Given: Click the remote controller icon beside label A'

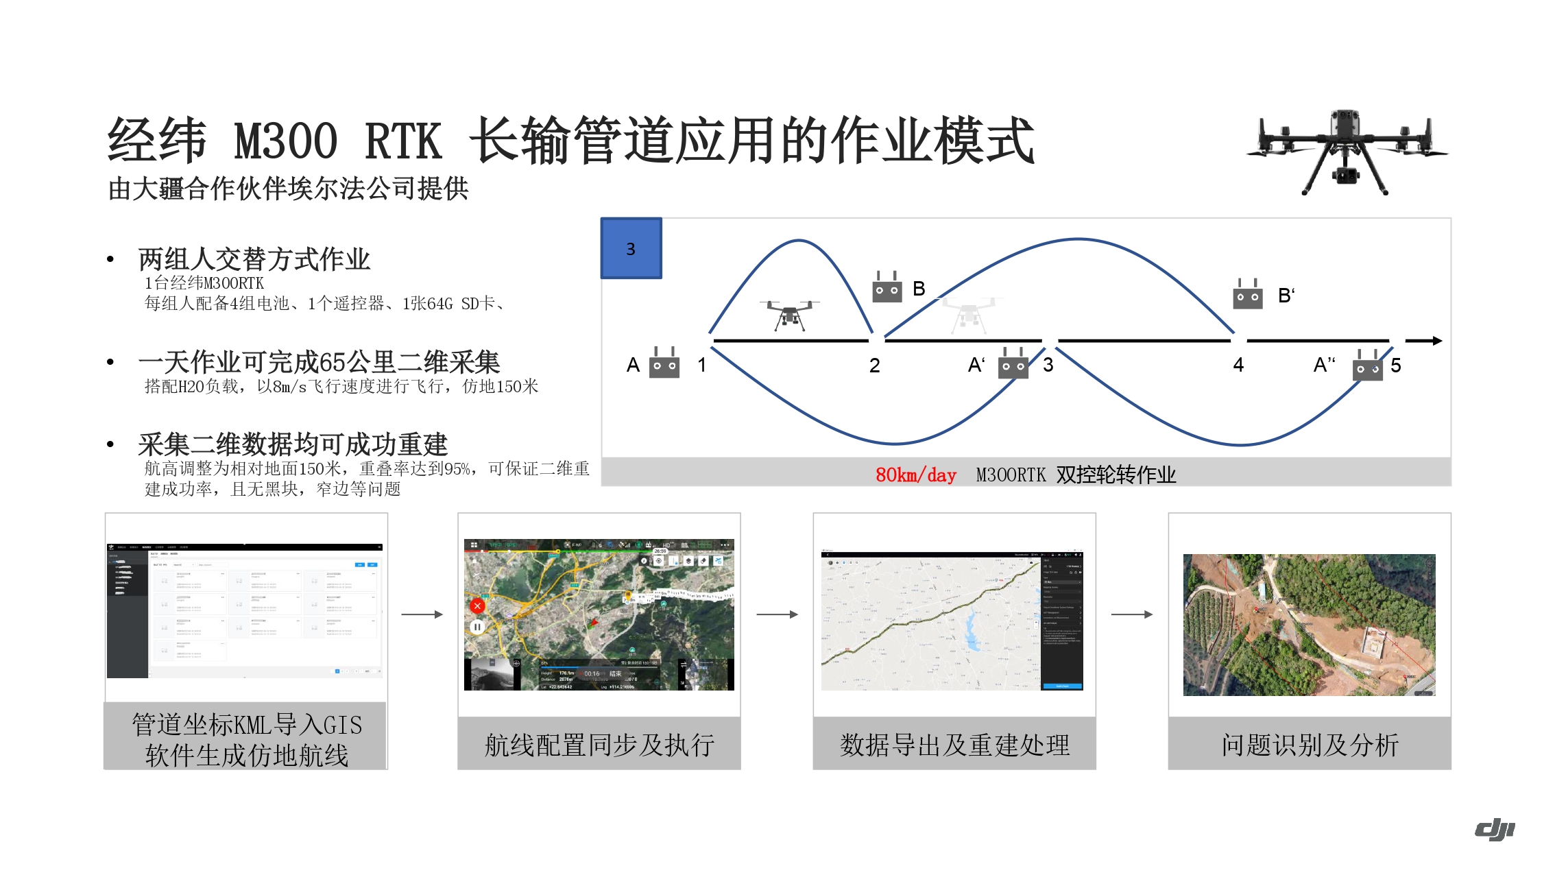Looking at the screenshot, I should point(1013,363).
